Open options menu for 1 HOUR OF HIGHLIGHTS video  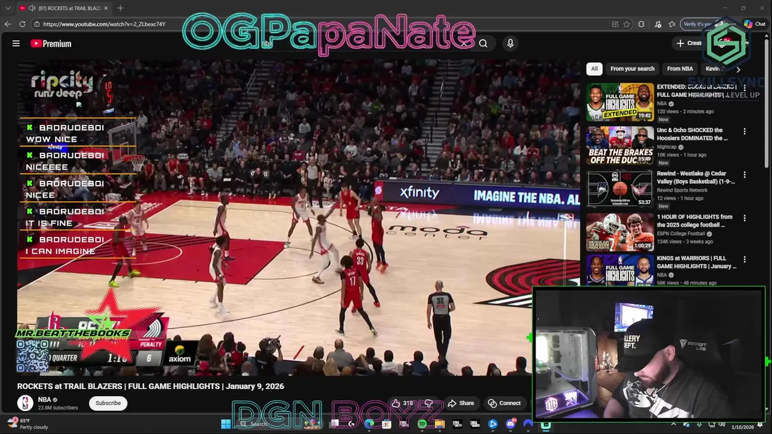(x=744, y=218)
